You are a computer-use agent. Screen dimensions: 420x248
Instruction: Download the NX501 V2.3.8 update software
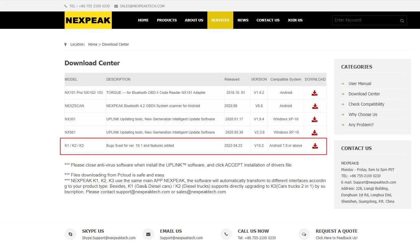[x=315, y=133]
